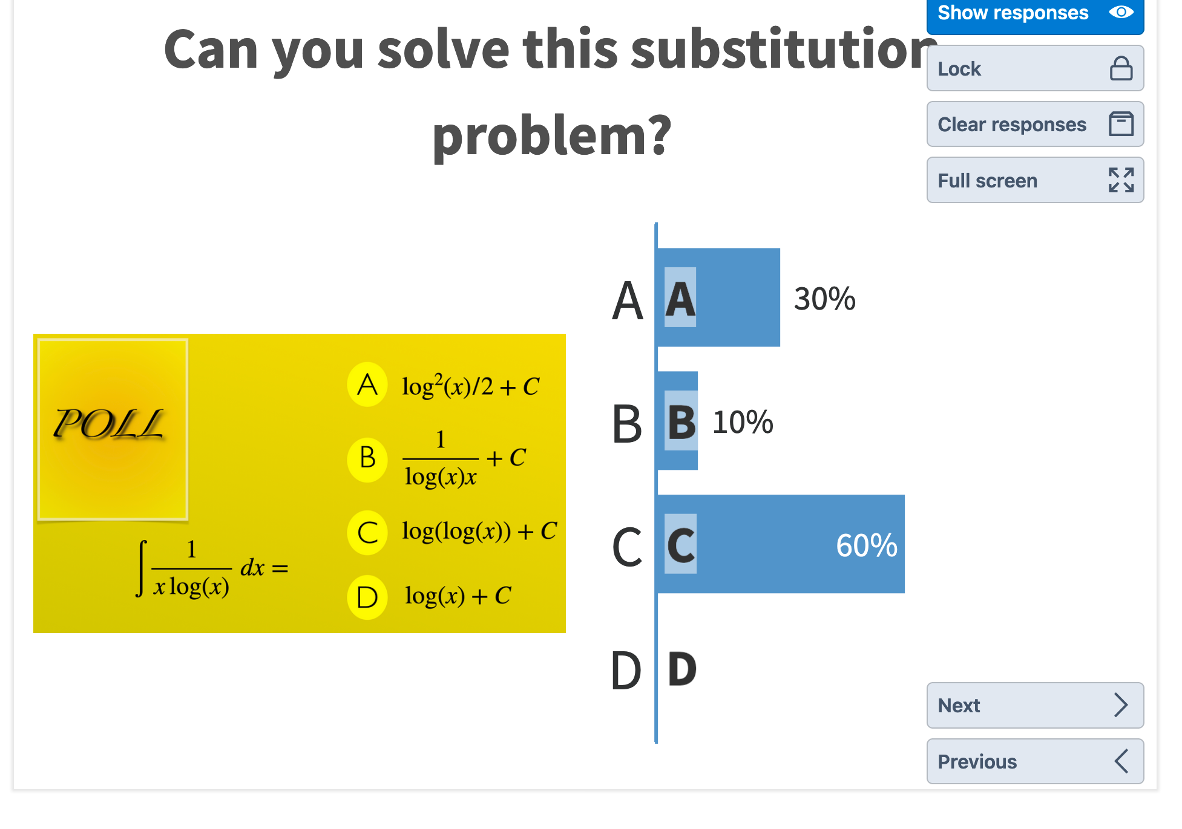This screenshot has height=829, width=1182.
Task: Click the archive box icon on Clear responses
Action: 1121,124
